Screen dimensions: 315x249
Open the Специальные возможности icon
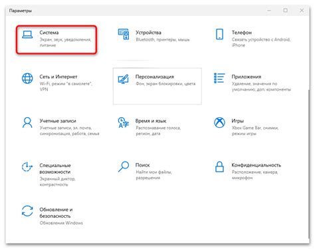[27, 166]
